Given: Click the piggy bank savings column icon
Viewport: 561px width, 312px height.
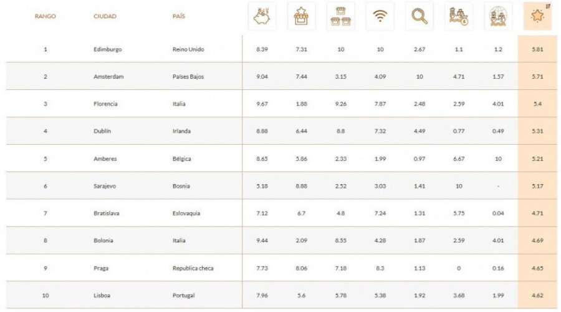Looking at the screenshot, I should coord(262,16).
